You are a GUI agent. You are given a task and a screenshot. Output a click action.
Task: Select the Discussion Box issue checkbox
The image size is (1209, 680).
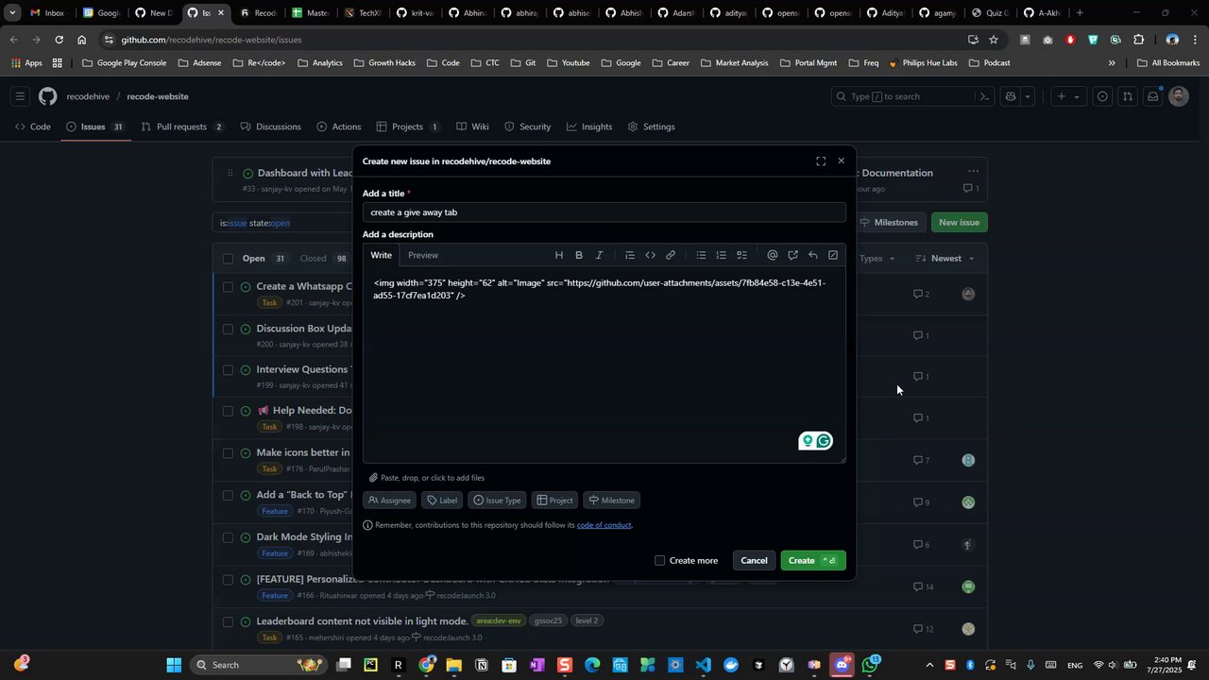click(x=228, y=329)
